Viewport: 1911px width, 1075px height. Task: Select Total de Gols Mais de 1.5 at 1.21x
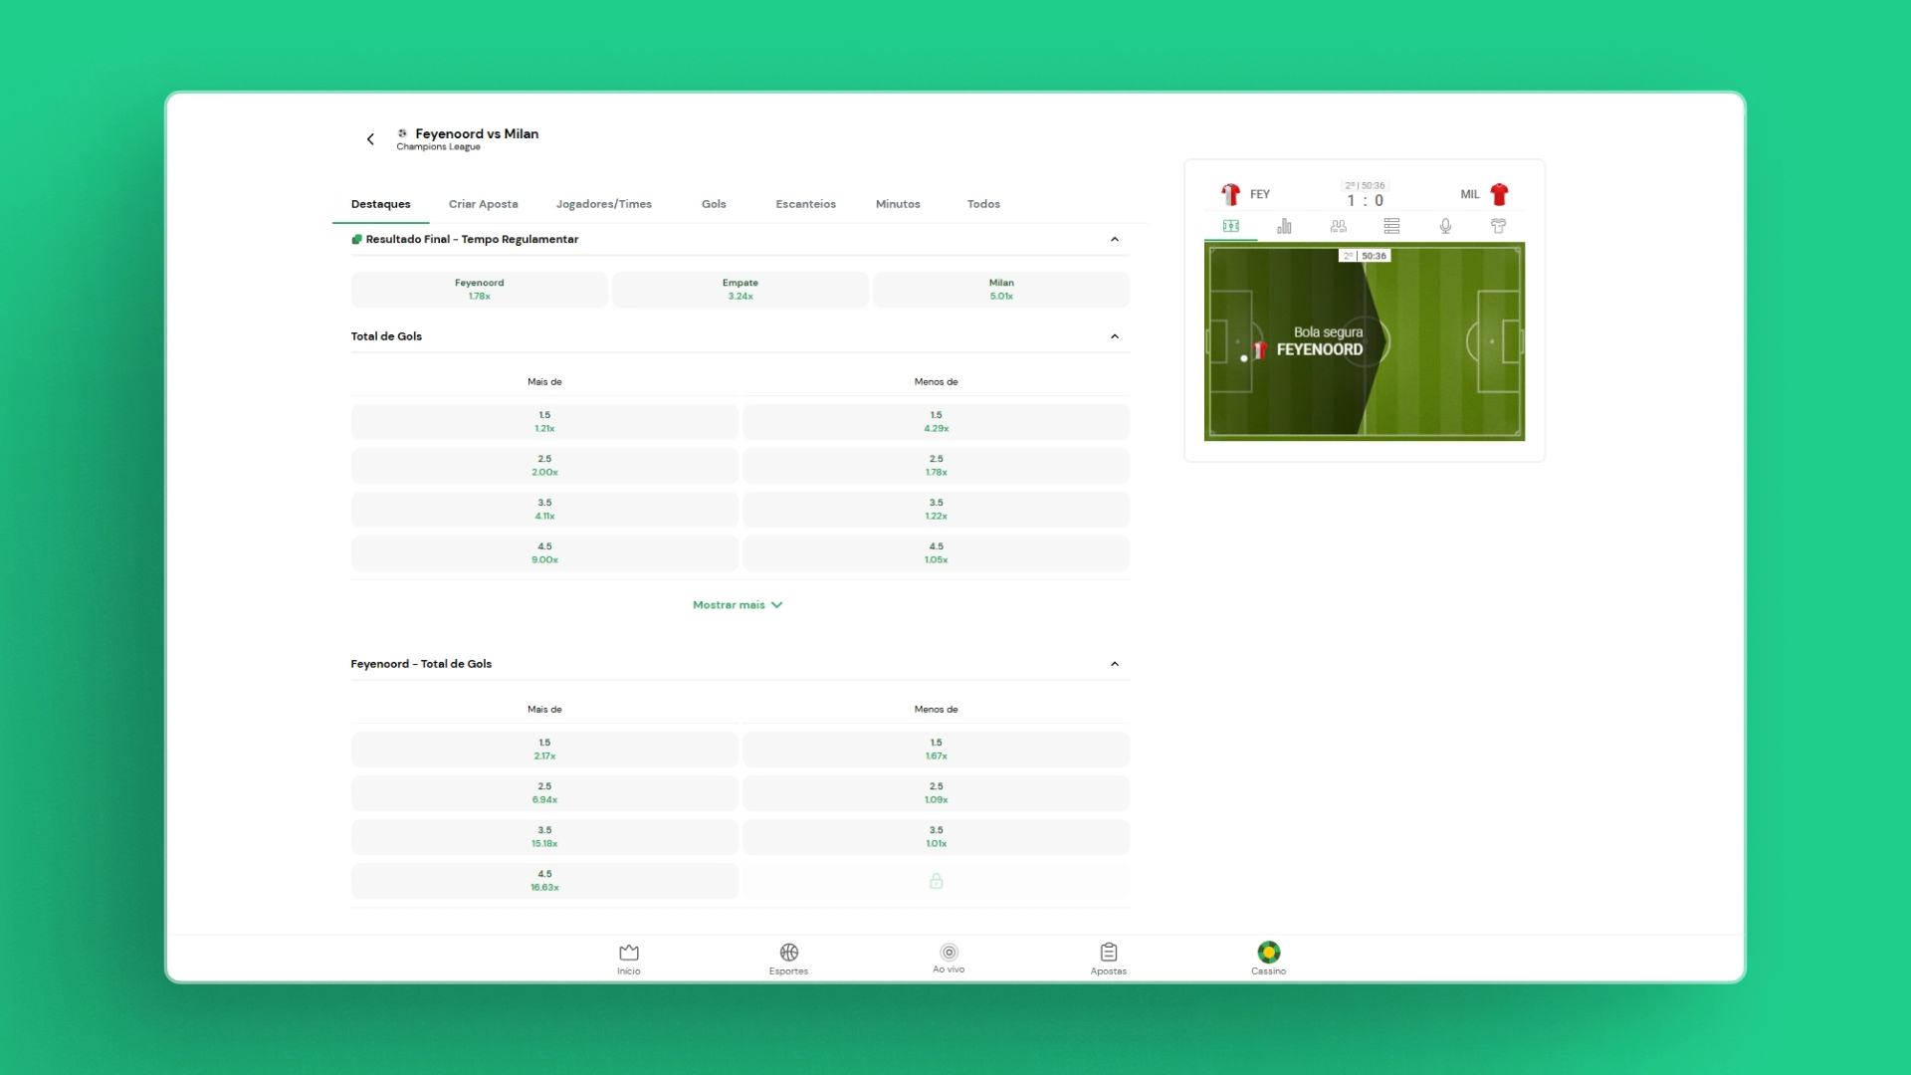point(544,422)
